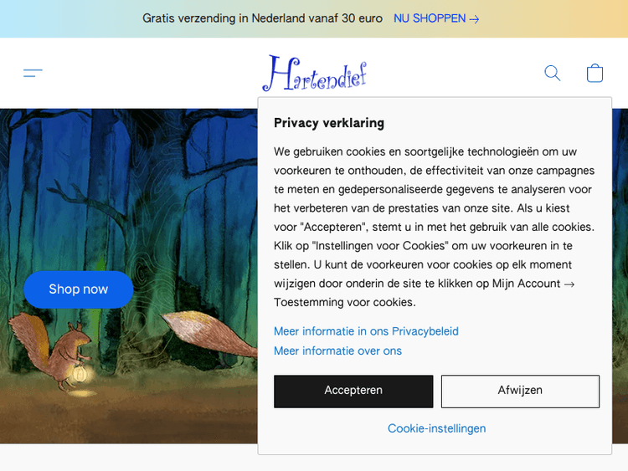Follow the NU SHOPPEN link

pos(430,18)
